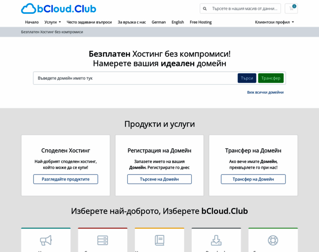Open Често задавани въпроси page
This screenshot has height=252, width=319.
89,22
